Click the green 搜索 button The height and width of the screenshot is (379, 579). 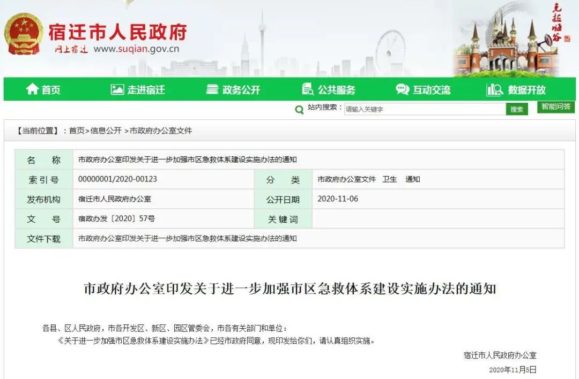[x=517, y=109]
